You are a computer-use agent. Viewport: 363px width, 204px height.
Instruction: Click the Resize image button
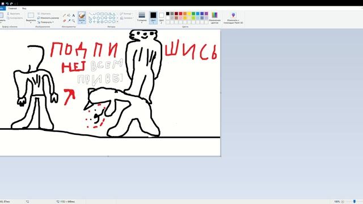(x=48, y=18)
